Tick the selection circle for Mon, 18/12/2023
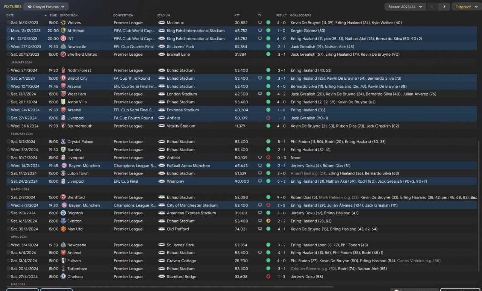Screen dimensions: 482x291 point(8,30)
